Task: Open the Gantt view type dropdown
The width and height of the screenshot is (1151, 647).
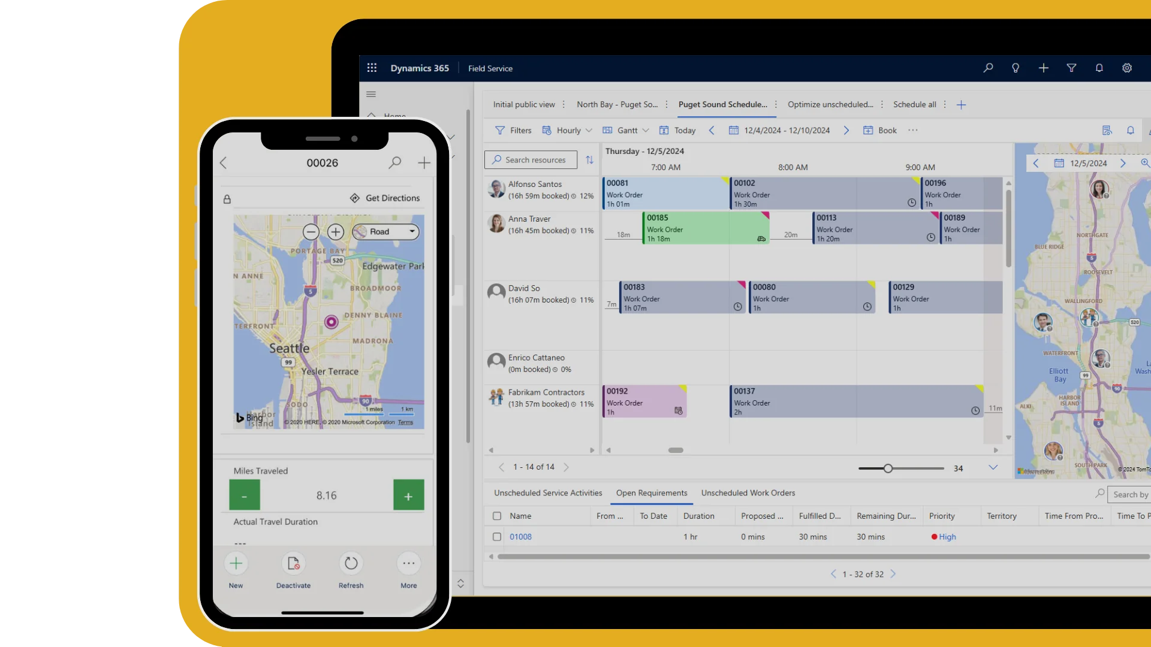Action: click(x=626, y=130)
